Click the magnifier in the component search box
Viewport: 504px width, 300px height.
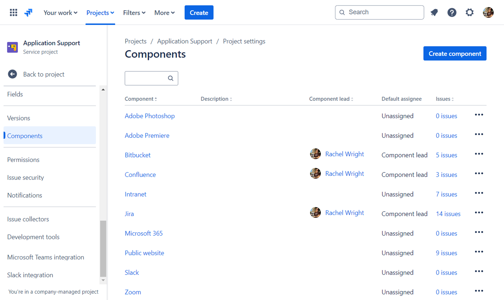tap(170, 78)
